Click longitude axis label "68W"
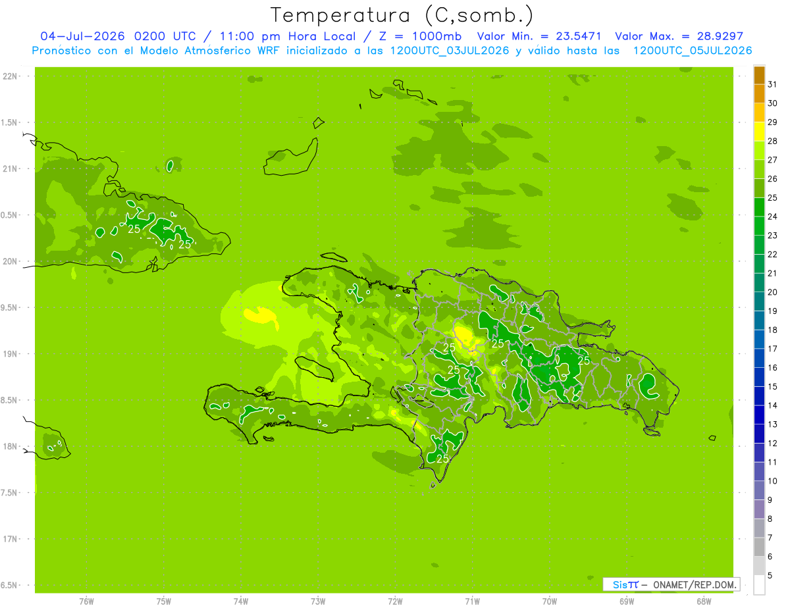The image size is (790, 610). (704, 601)
